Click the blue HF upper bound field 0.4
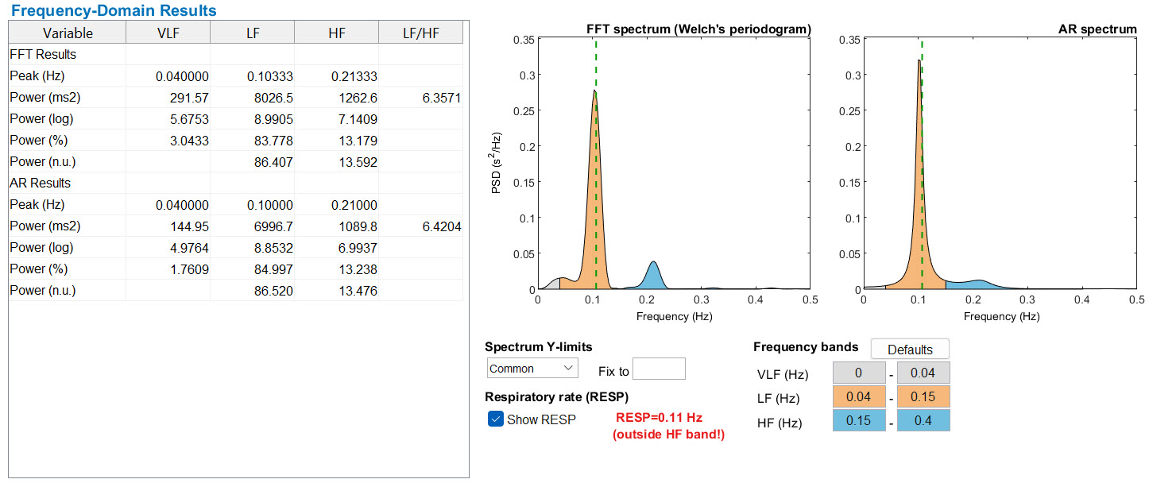Viewport: 1149px width, 483px height. pos(924,422)
